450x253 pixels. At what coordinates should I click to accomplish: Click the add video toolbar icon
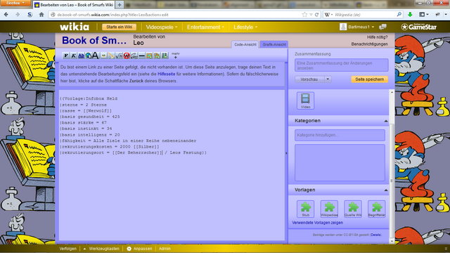[x=165, y=56]
